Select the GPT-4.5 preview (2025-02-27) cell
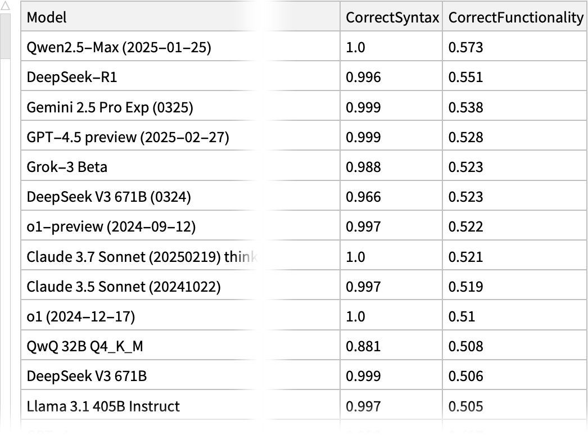This screenshot has height=435, width=588. (x=128, y=137)
